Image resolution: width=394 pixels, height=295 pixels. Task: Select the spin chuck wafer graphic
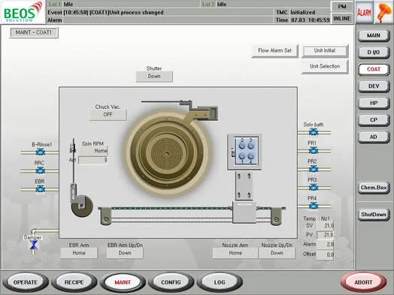166,154
